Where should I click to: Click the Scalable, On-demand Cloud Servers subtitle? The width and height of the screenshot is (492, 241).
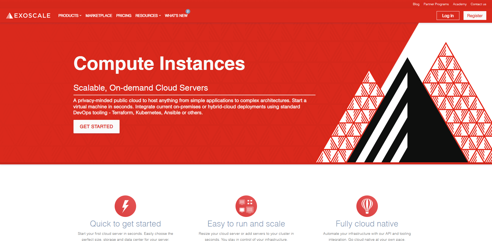coord(141,88)
